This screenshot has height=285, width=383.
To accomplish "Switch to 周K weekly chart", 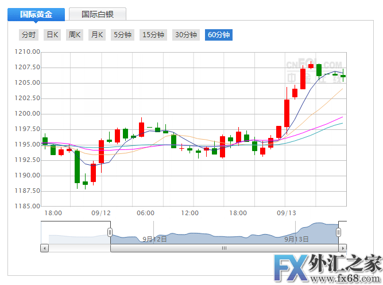I will click(75, 35).
